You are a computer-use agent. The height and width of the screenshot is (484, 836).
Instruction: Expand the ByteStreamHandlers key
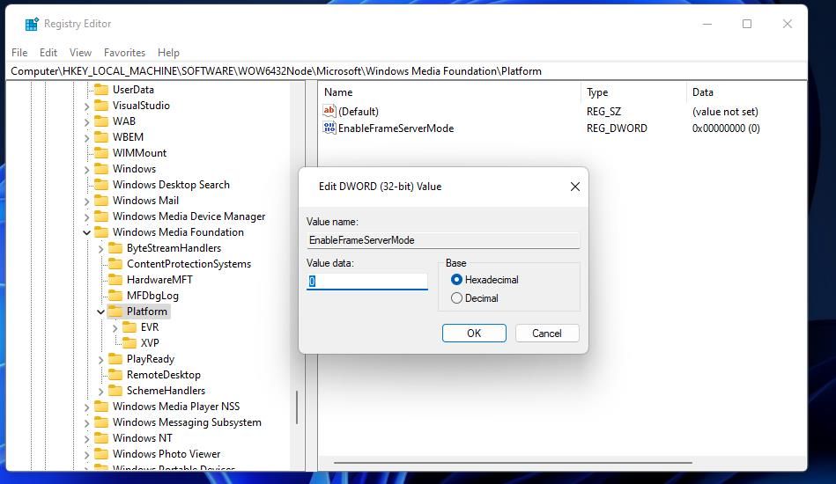tap(100, 249)
